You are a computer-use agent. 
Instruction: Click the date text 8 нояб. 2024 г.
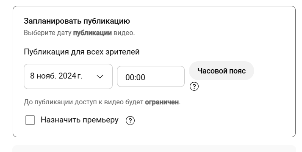(x=56, y=76)
